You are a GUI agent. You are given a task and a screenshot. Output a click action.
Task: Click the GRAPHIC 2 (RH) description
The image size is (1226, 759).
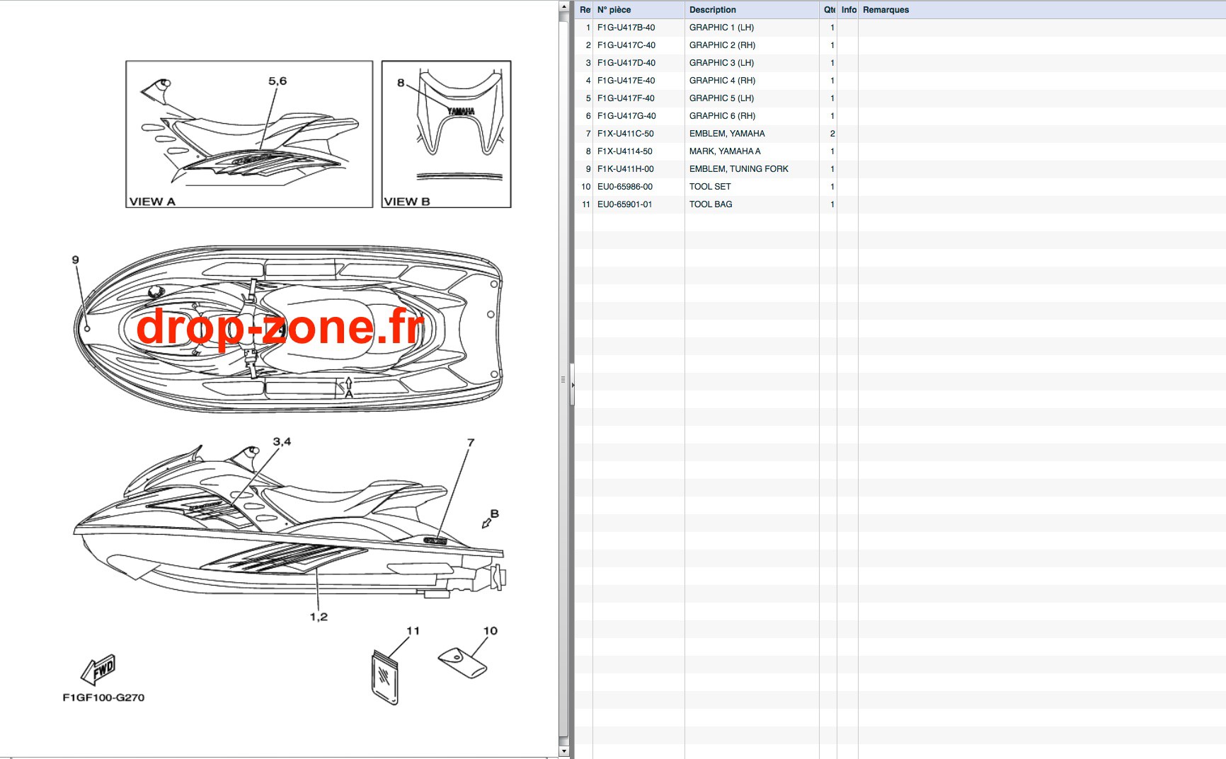pos(722,45)
